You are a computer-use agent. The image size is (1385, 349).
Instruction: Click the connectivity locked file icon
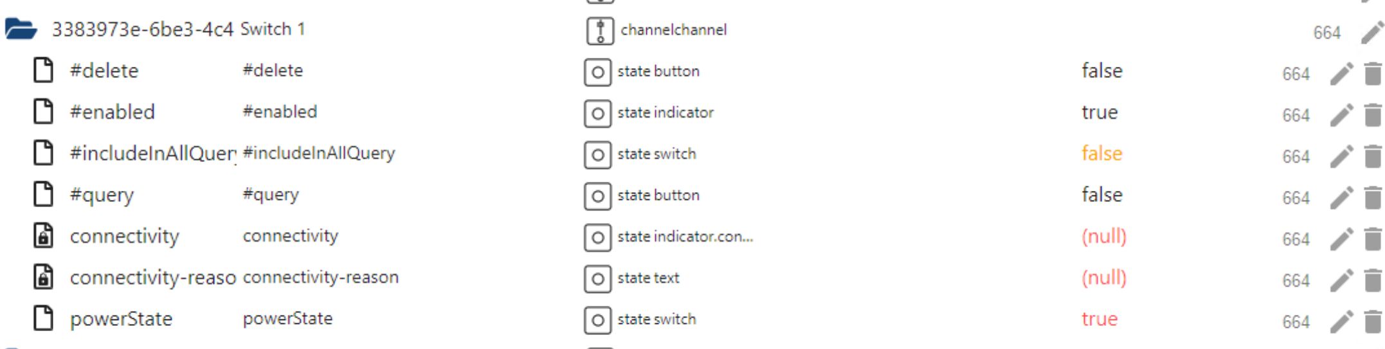tap(43, 236)
